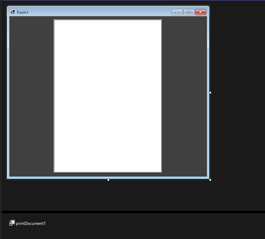Screen dimensions: 265x239
Task: Select the white print preview page
Action: [108, 96]
